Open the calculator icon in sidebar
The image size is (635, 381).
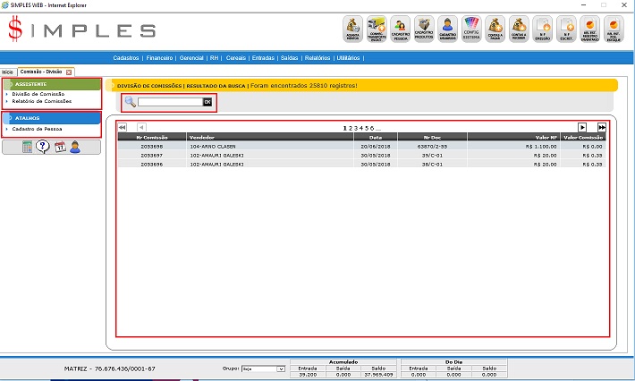[28, 147]
